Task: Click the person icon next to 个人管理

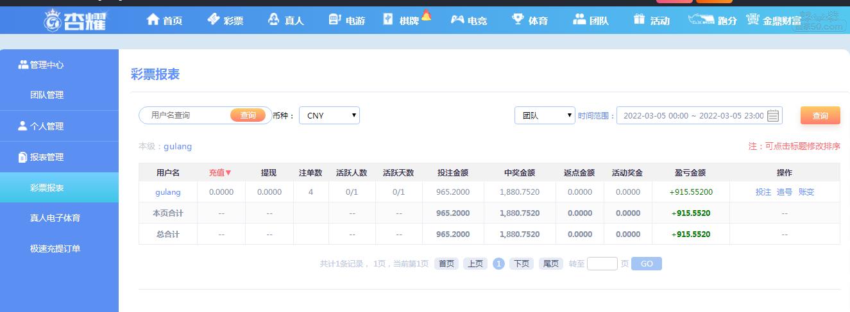Action: coord(23,126)
